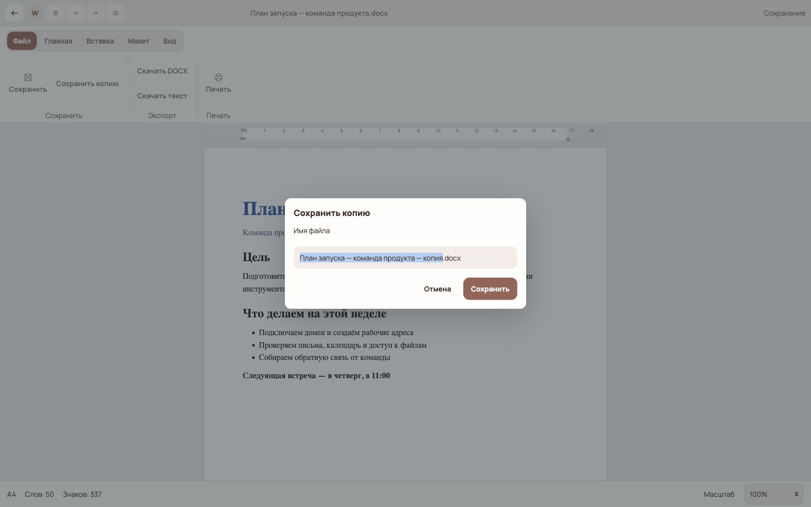811x507 pixels.
Task: Click the back arrow icon
Action: point(15,13)
